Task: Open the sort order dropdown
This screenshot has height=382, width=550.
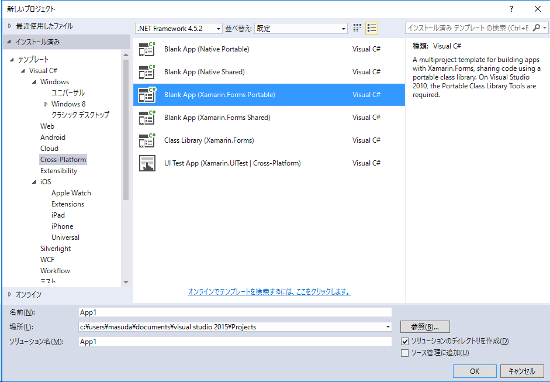Action: [x=301, y=29]
